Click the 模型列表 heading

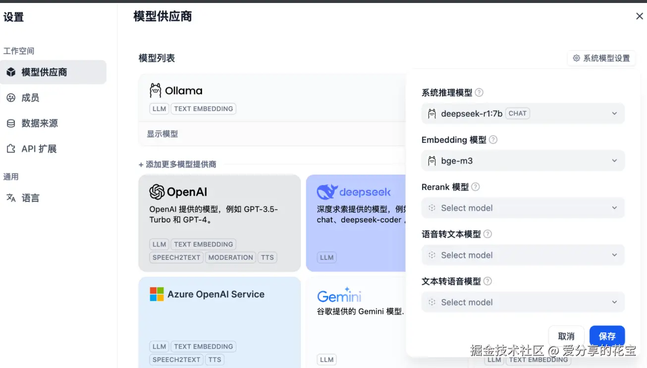click(157, 58)
